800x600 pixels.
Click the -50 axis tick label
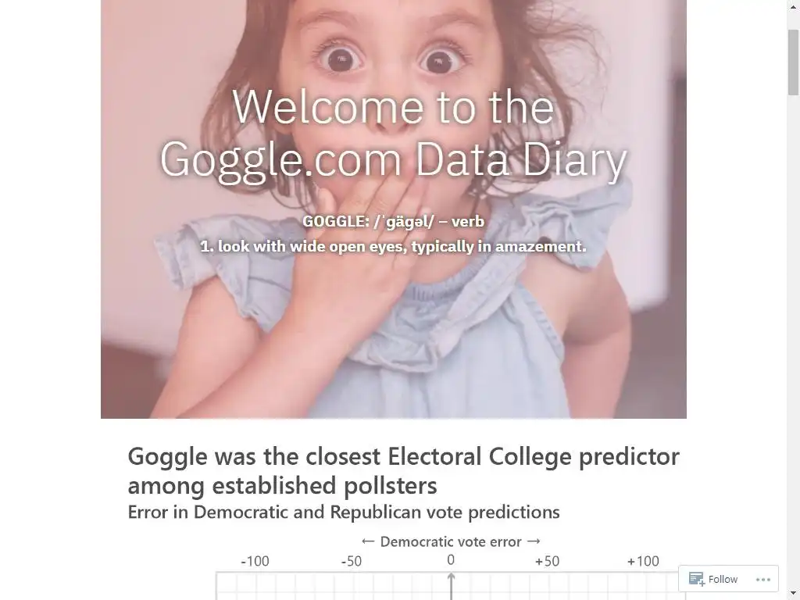(x=351, y=561)
